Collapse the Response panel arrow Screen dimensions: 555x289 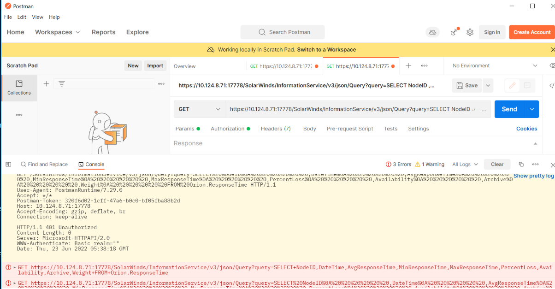click(x=535, y=144)
